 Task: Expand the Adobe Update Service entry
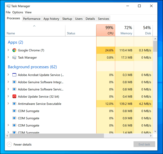click(8, 96)
